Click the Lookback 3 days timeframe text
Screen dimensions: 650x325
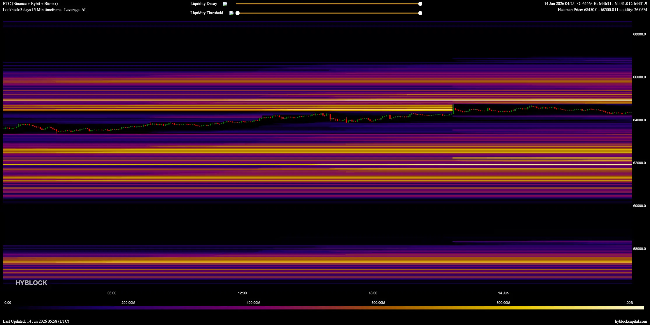pos(45,10)
